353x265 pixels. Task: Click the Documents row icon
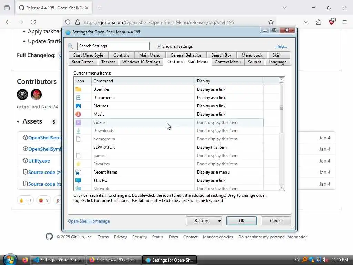78,98
